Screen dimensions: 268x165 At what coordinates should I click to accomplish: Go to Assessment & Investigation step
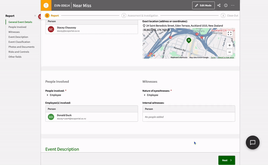click(x=140, y=16)
